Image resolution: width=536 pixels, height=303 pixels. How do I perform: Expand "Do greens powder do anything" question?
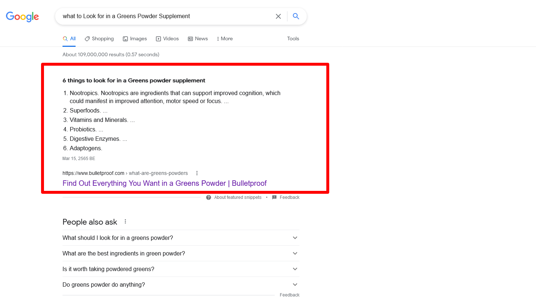click(295, 284)
